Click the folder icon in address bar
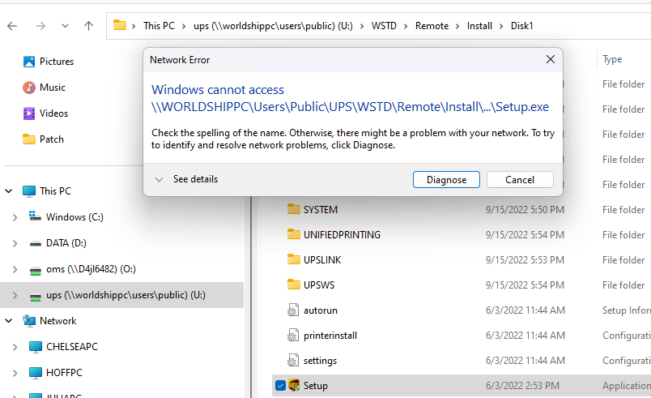 120,25
